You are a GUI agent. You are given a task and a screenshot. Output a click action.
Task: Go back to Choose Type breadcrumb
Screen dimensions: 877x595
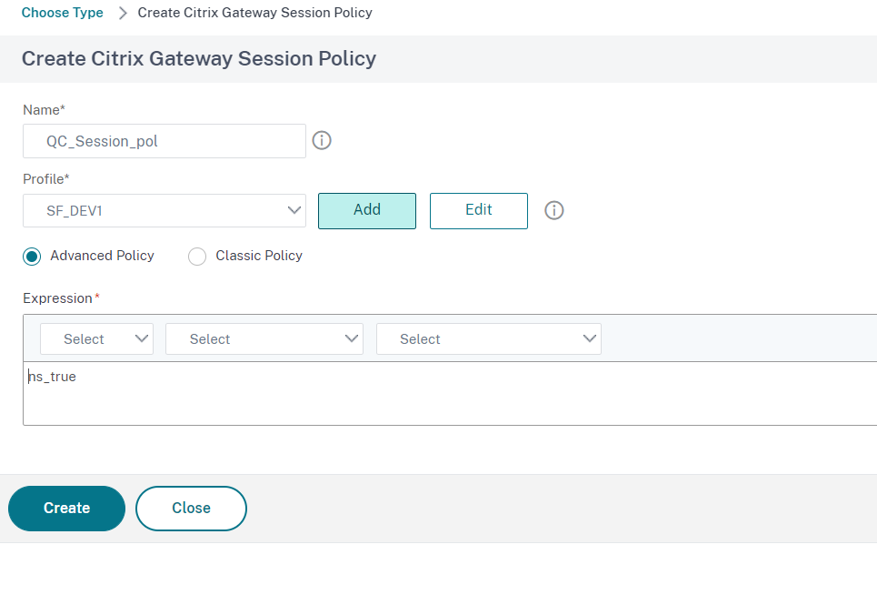(62, 13)
